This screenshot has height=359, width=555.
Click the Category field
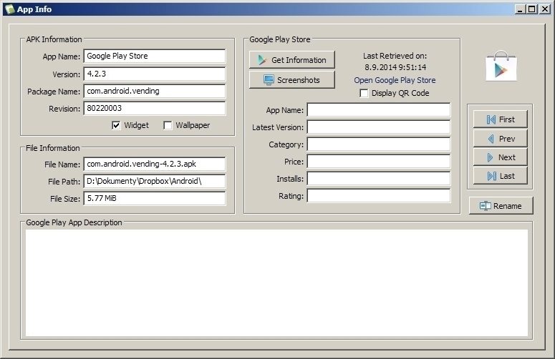click(x=379, y=144)
